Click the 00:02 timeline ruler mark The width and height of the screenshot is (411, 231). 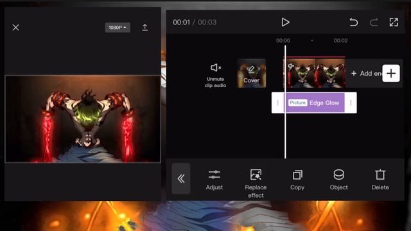(x=340, y=40)
